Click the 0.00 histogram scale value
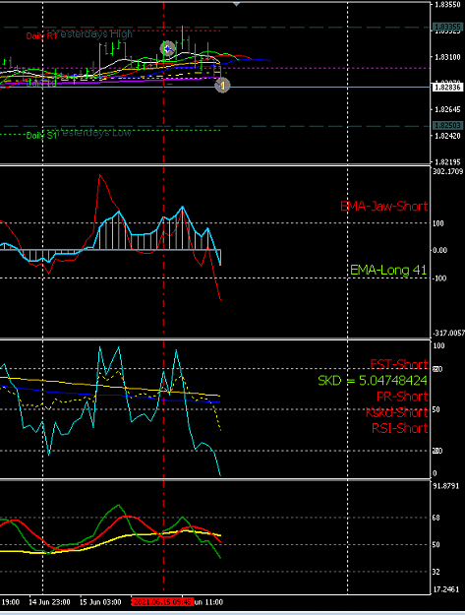 439,250
